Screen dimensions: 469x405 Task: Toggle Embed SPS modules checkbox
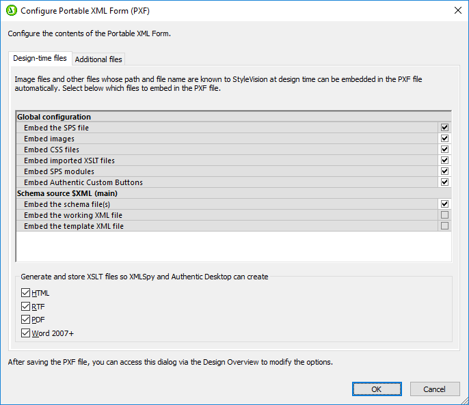coord(444,171)
